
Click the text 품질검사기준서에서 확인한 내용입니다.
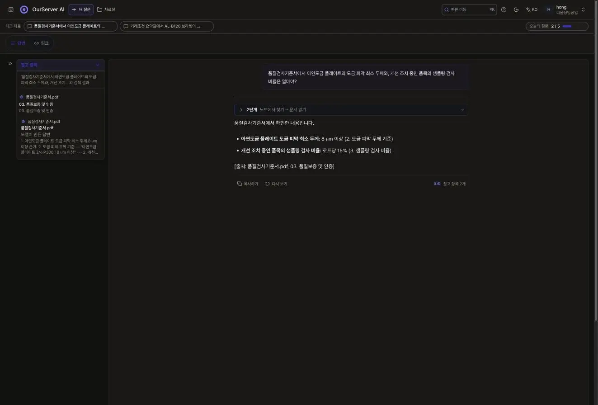tap(274, 123)
